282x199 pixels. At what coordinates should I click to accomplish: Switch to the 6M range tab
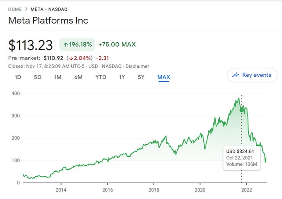[78, 77]
